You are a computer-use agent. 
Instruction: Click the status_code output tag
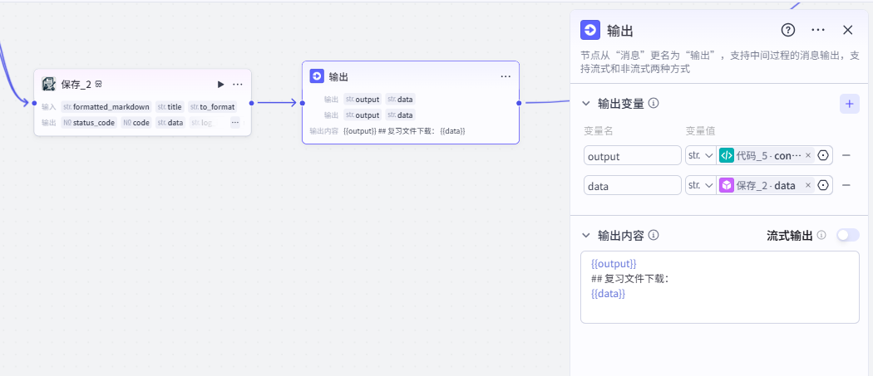coord(89,122)
